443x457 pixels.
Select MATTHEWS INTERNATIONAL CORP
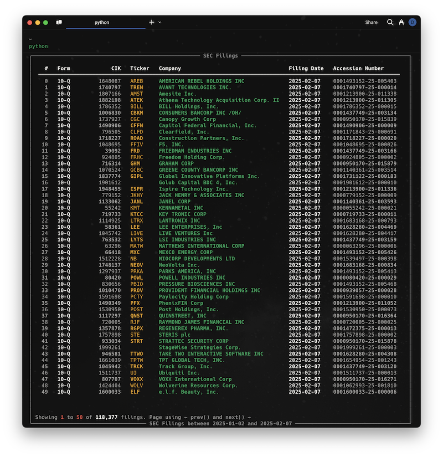202,246
